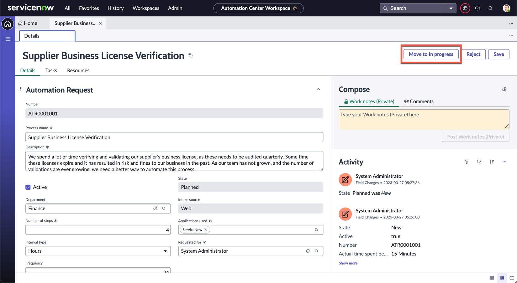Remove ServiceNow from Applications used
The height and width of the screenshot is (283, 517).
206,230
